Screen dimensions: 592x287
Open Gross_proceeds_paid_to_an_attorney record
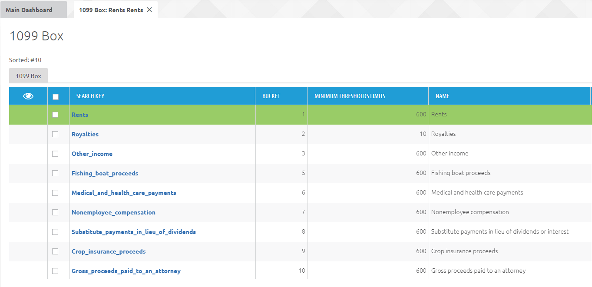click(x=126, y=271)
